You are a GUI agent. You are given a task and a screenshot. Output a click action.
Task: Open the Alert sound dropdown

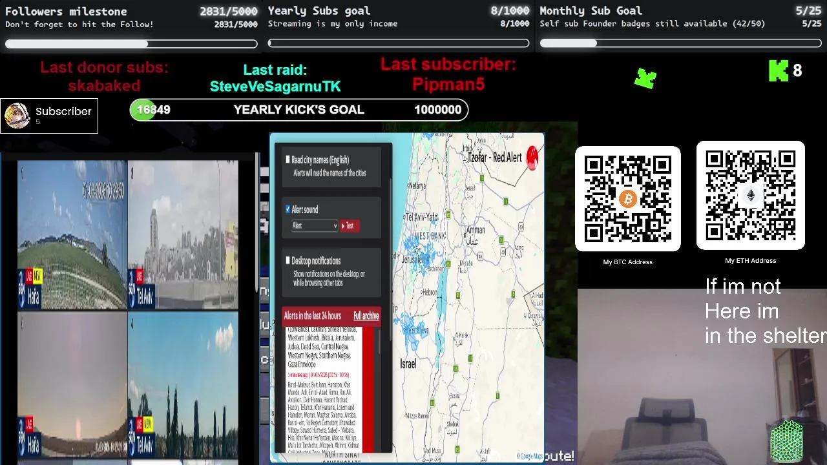[x=314, y=225]
